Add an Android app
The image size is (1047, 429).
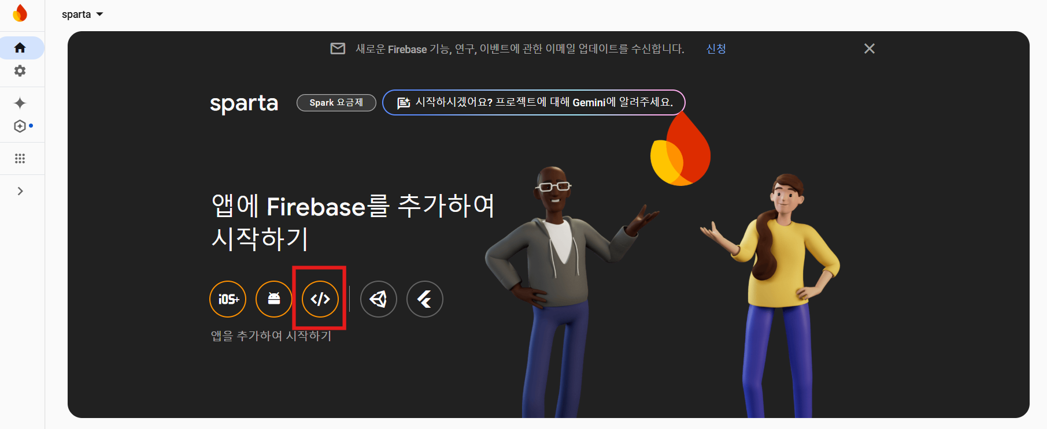[x=274, y=299]
